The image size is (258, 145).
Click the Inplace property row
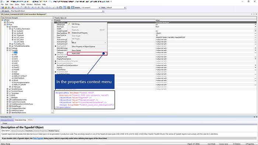coord(155,67)
